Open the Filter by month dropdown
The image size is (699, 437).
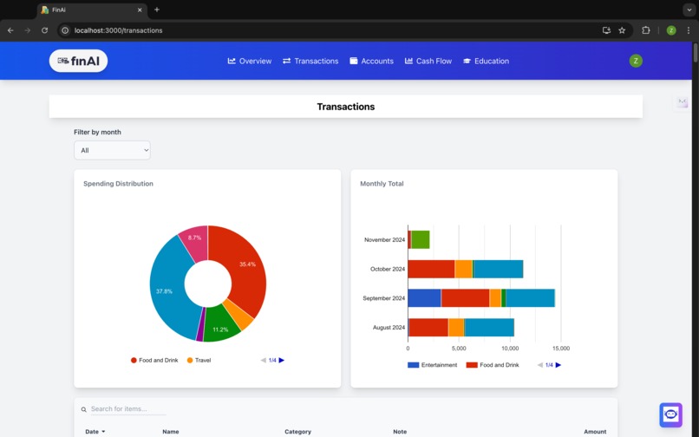coord(113,150)
